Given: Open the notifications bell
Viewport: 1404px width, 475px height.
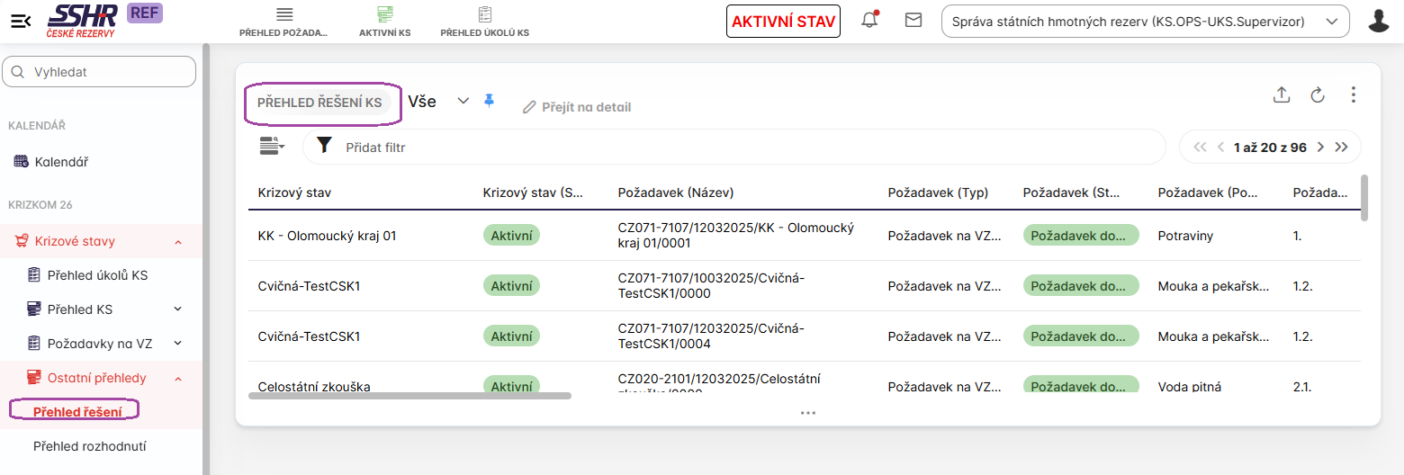Looking at the screenshot, I should 869,21.
